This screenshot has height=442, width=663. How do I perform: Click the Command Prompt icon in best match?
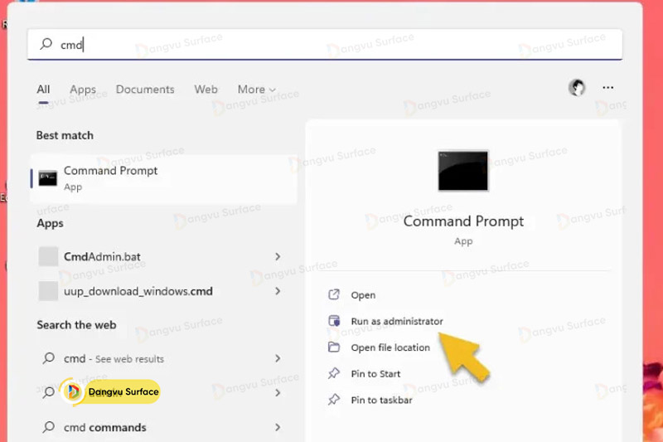tap(48, 178)
